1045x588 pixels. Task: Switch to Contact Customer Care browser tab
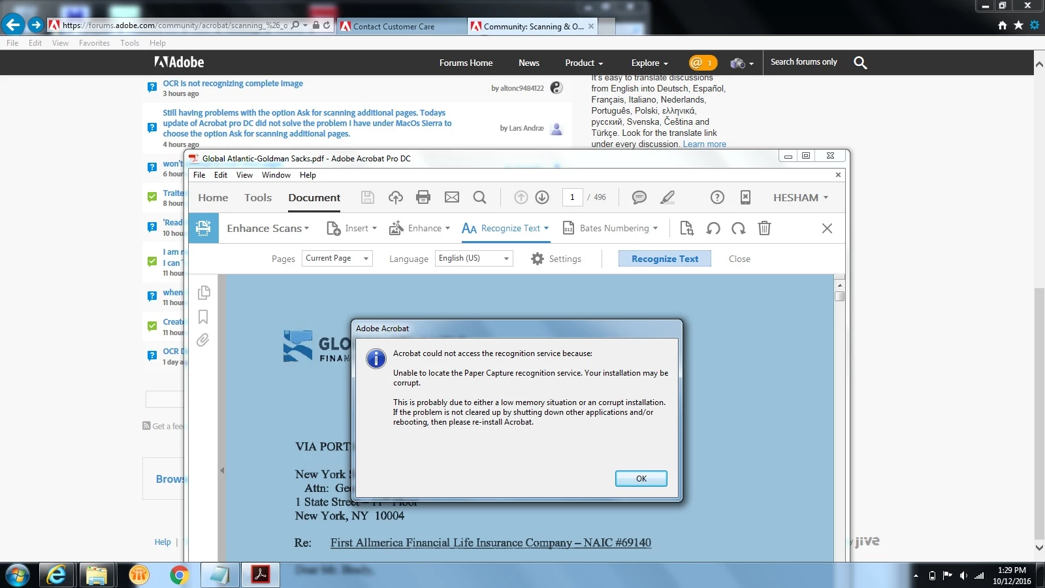click(401, 26)
